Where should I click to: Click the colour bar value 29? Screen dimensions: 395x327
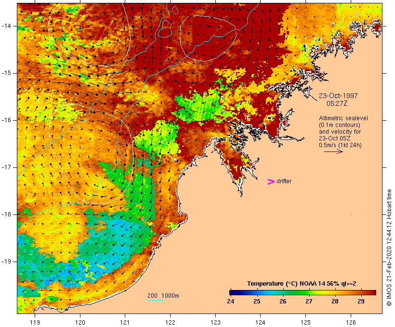tap(361, 302)
